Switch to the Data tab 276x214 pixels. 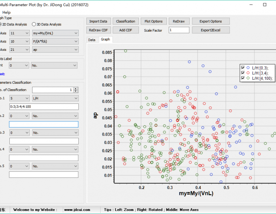[92, 40]
